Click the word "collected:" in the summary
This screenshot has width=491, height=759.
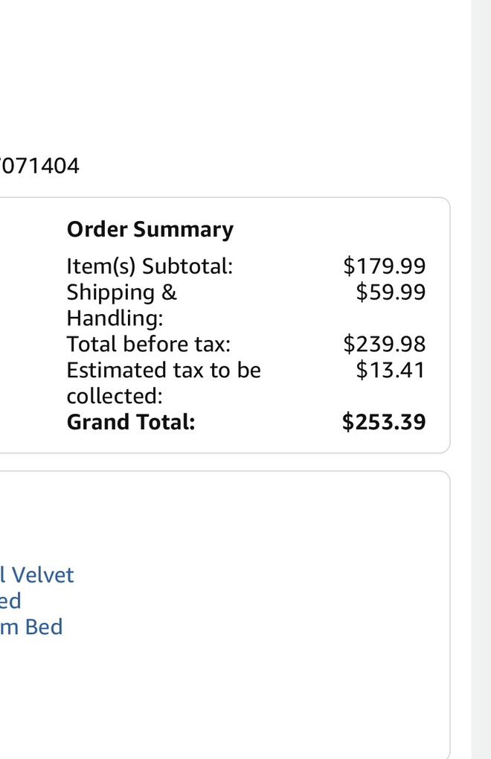click(115, 396)
